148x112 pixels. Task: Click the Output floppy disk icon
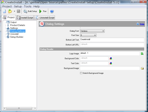point(8,22)
